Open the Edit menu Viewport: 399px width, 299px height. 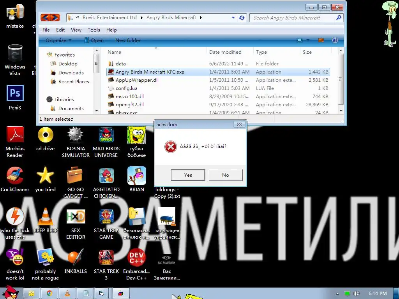[x=60, y=30]
